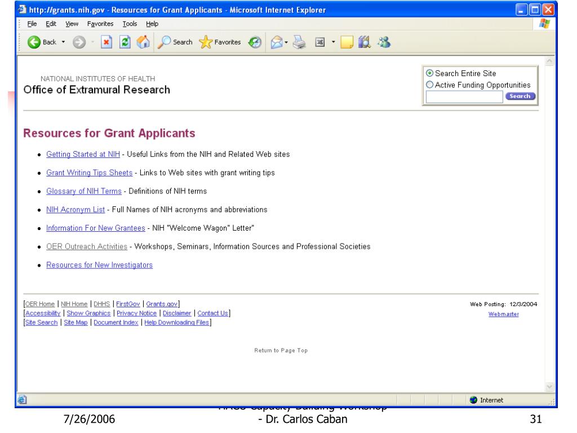Go to Home page icon
The image size is (577, 433).
pyautogui.click(x=143, y=42)
